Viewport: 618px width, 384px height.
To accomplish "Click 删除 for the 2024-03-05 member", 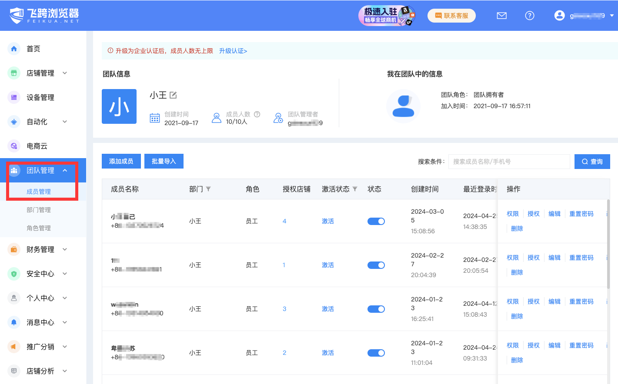I will (x=517, y=228).
